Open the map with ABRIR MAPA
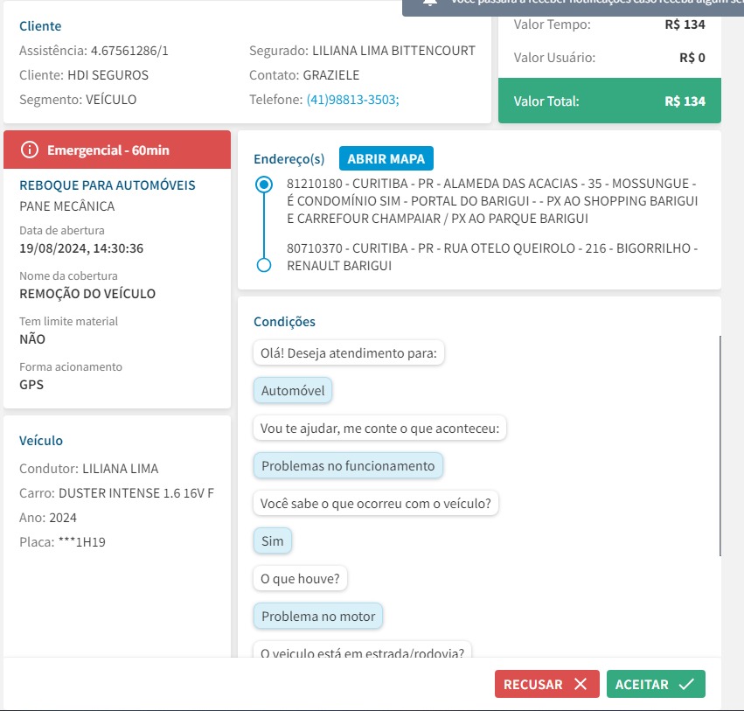This screenshot has width=744, height=711. [x=386, y=158]
